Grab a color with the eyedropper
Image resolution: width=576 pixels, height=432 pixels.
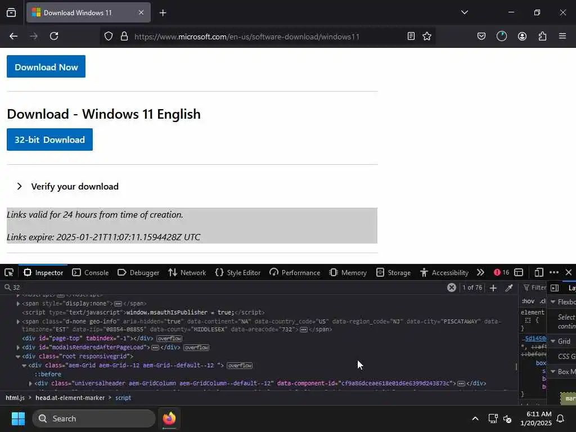tap(508, 288)
